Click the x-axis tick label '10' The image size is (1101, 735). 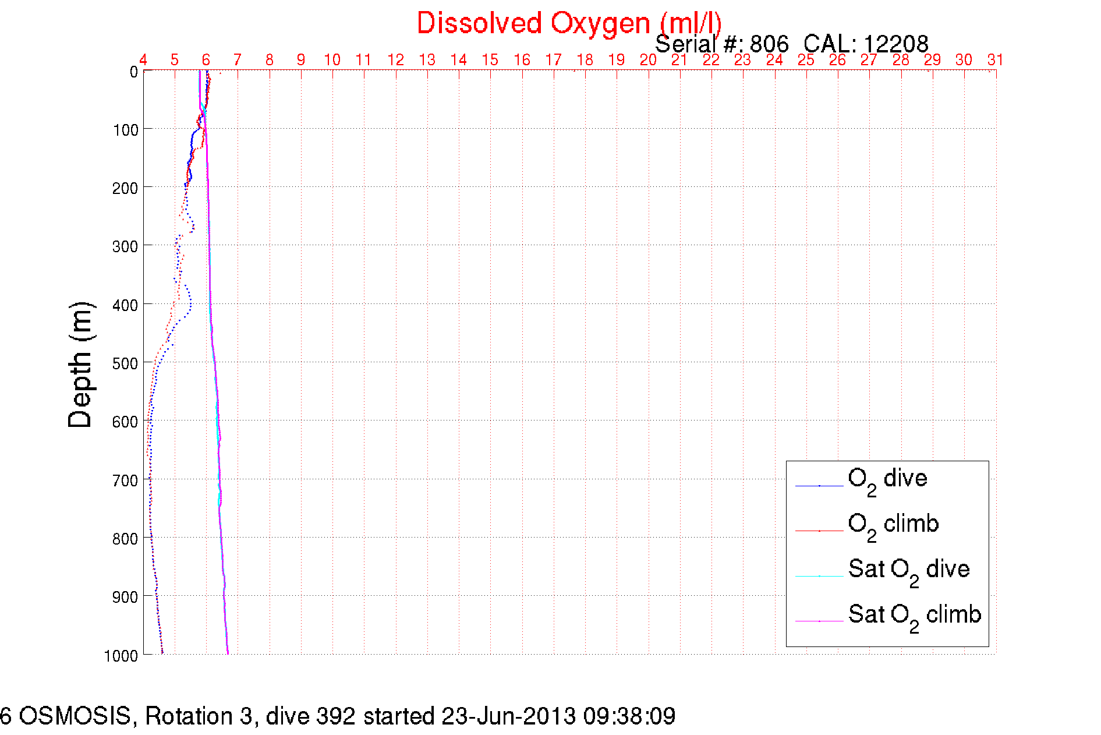click(332, 60)
